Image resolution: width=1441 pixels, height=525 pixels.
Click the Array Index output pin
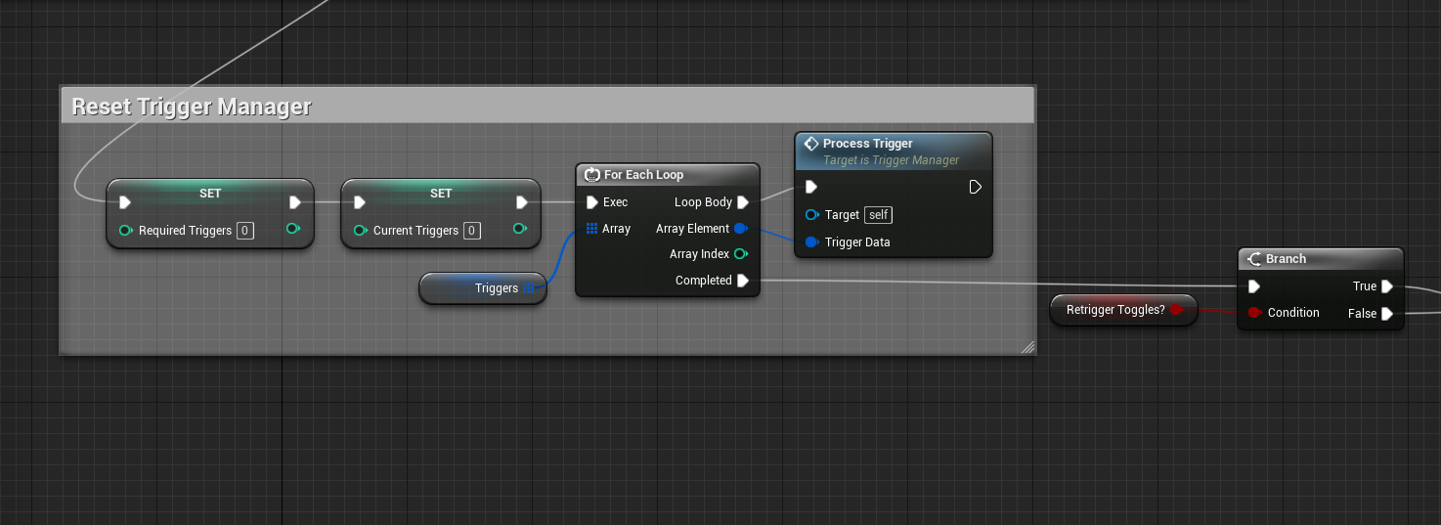[740, 254]
